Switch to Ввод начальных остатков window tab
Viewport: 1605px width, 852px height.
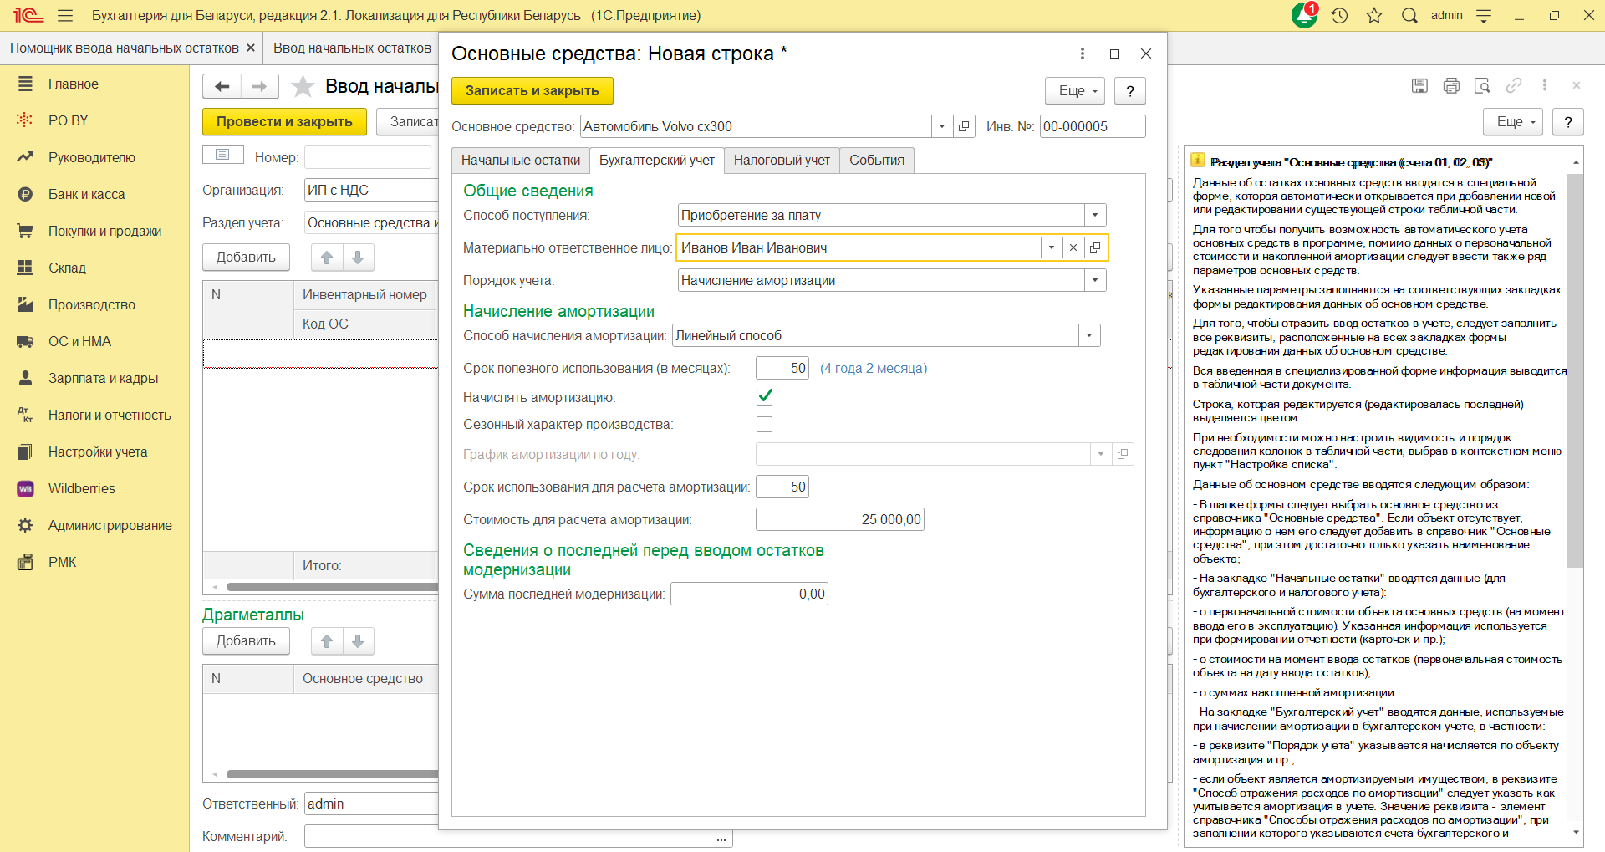[x=352, y=48]
